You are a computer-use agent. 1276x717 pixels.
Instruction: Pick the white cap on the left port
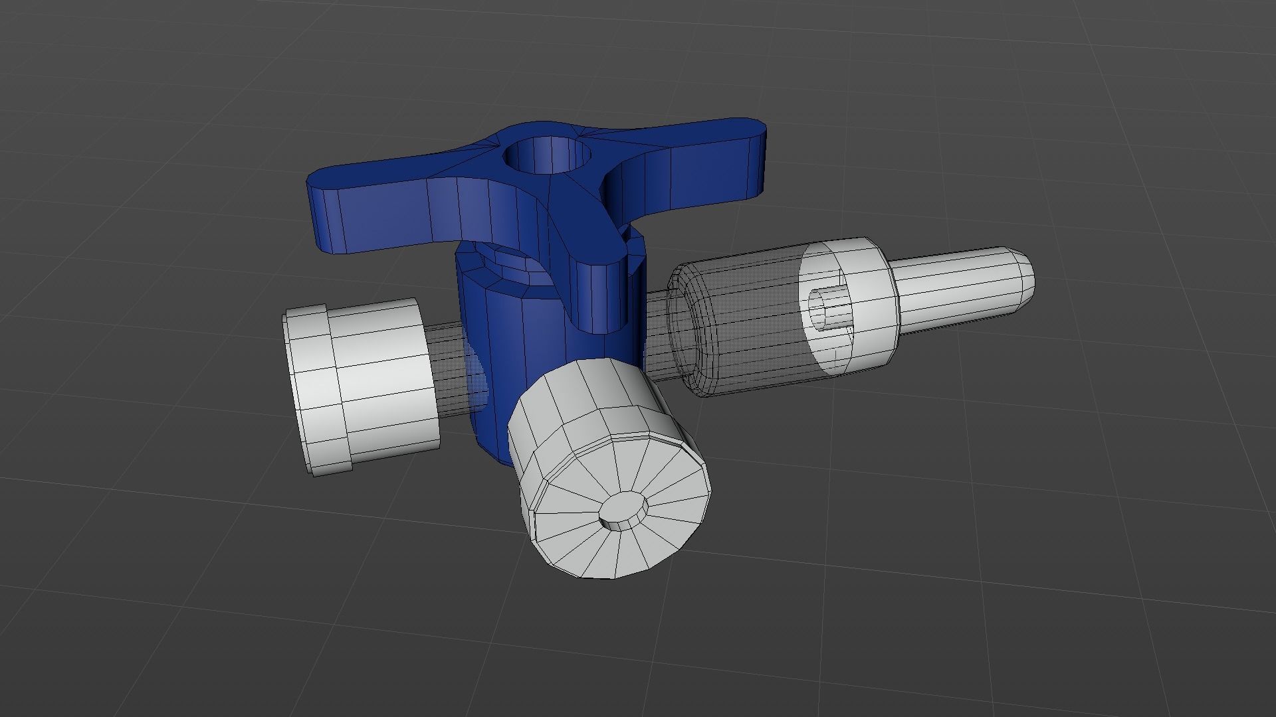tap(361, 386)
